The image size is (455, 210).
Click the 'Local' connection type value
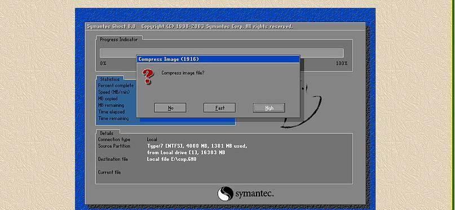click(152, 140)
